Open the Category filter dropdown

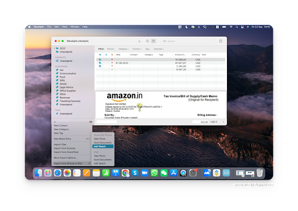click(x=123, y=49)
